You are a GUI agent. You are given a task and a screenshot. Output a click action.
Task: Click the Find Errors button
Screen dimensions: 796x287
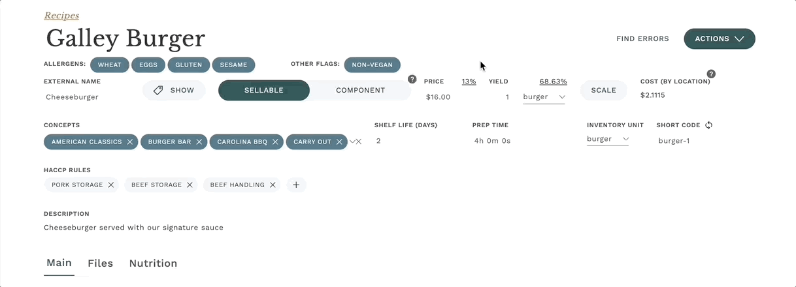tap(642, 39)
